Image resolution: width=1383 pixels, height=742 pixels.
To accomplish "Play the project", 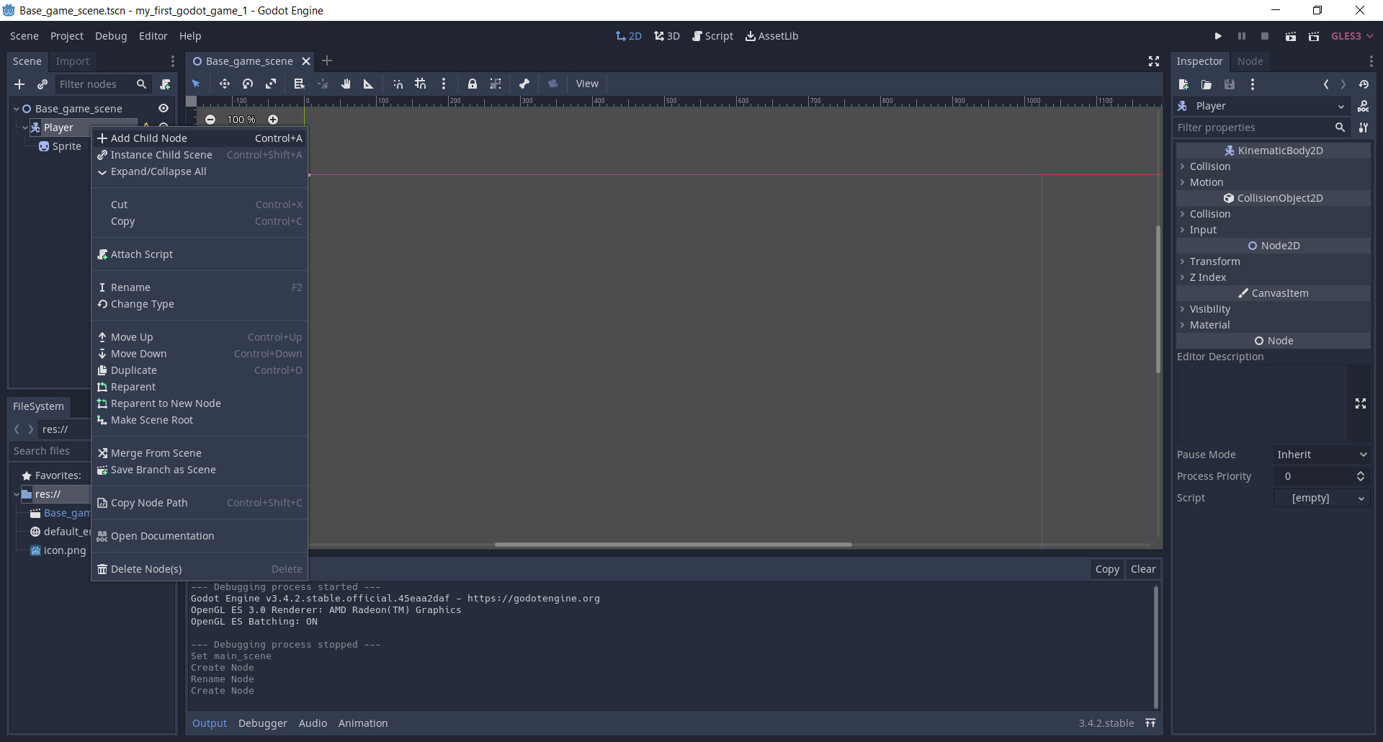I will (1218, 36).
